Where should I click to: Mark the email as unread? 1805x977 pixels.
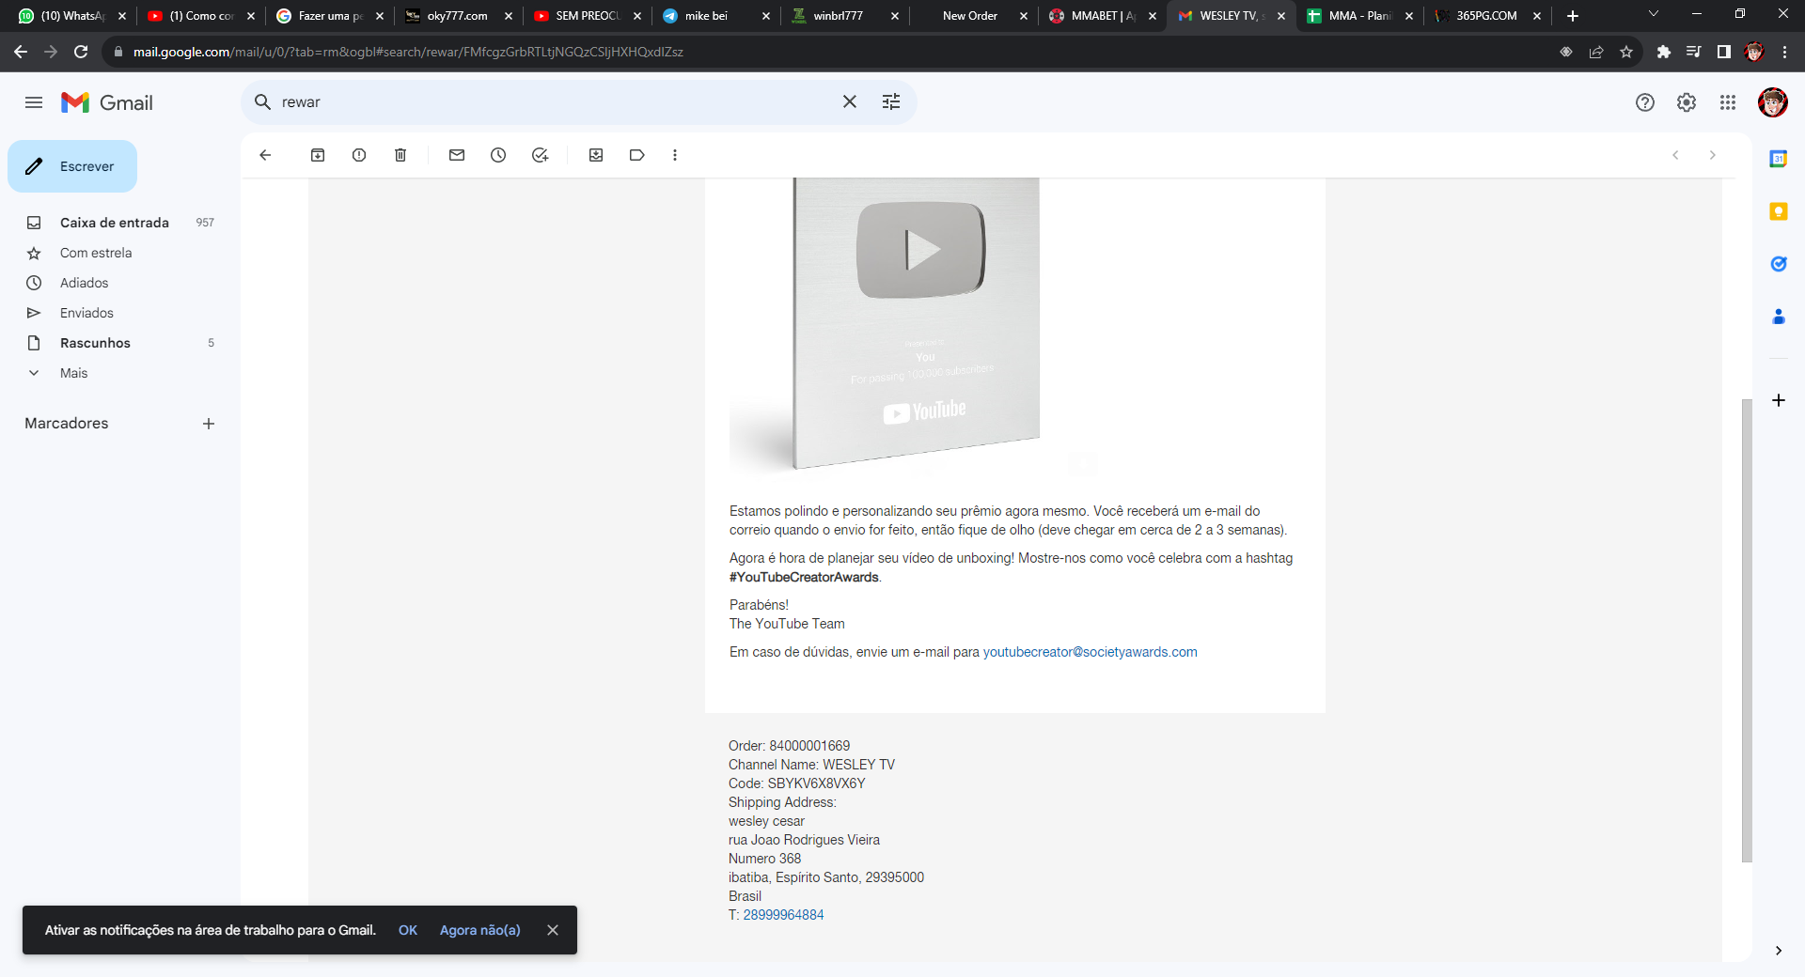click(457, 155)
